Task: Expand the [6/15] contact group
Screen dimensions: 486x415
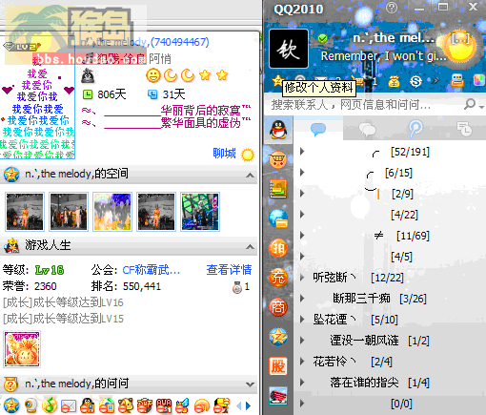Action: [302, 173]
